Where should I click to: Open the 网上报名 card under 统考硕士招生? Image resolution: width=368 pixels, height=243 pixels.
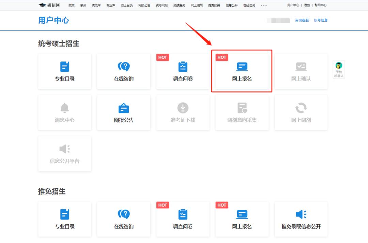(x=242, y=71)
